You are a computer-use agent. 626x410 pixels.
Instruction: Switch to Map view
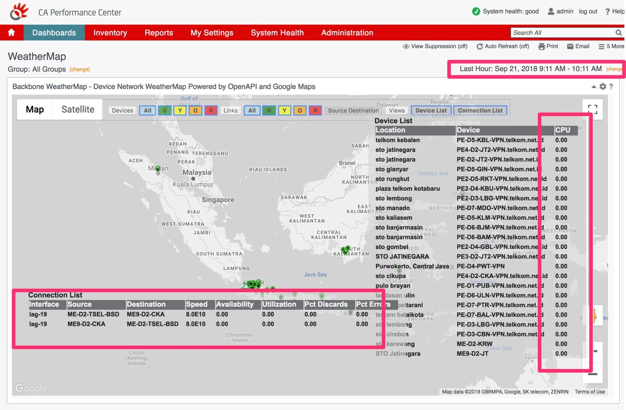click(x=35, y=110)
